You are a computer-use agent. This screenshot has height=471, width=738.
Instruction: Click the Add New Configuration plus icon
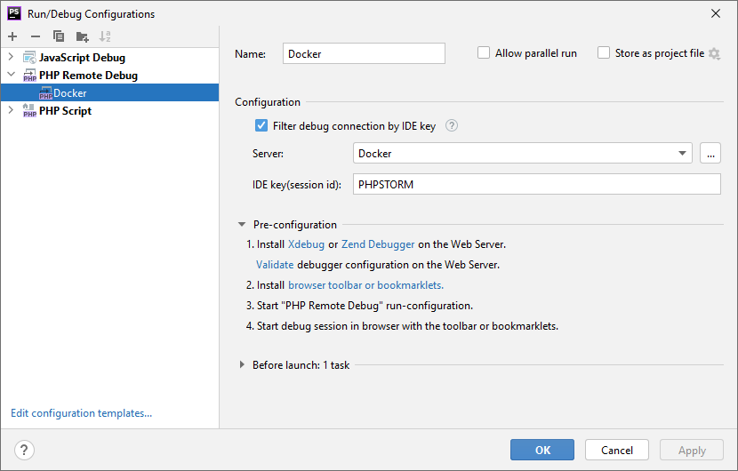pyautogui.click(x=12, y=36)
